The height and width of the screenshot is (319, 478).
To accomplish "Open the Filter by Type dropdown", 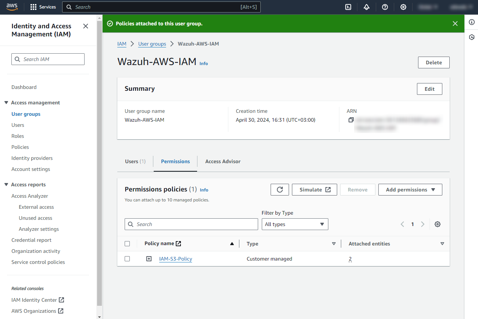I will 295,224.
